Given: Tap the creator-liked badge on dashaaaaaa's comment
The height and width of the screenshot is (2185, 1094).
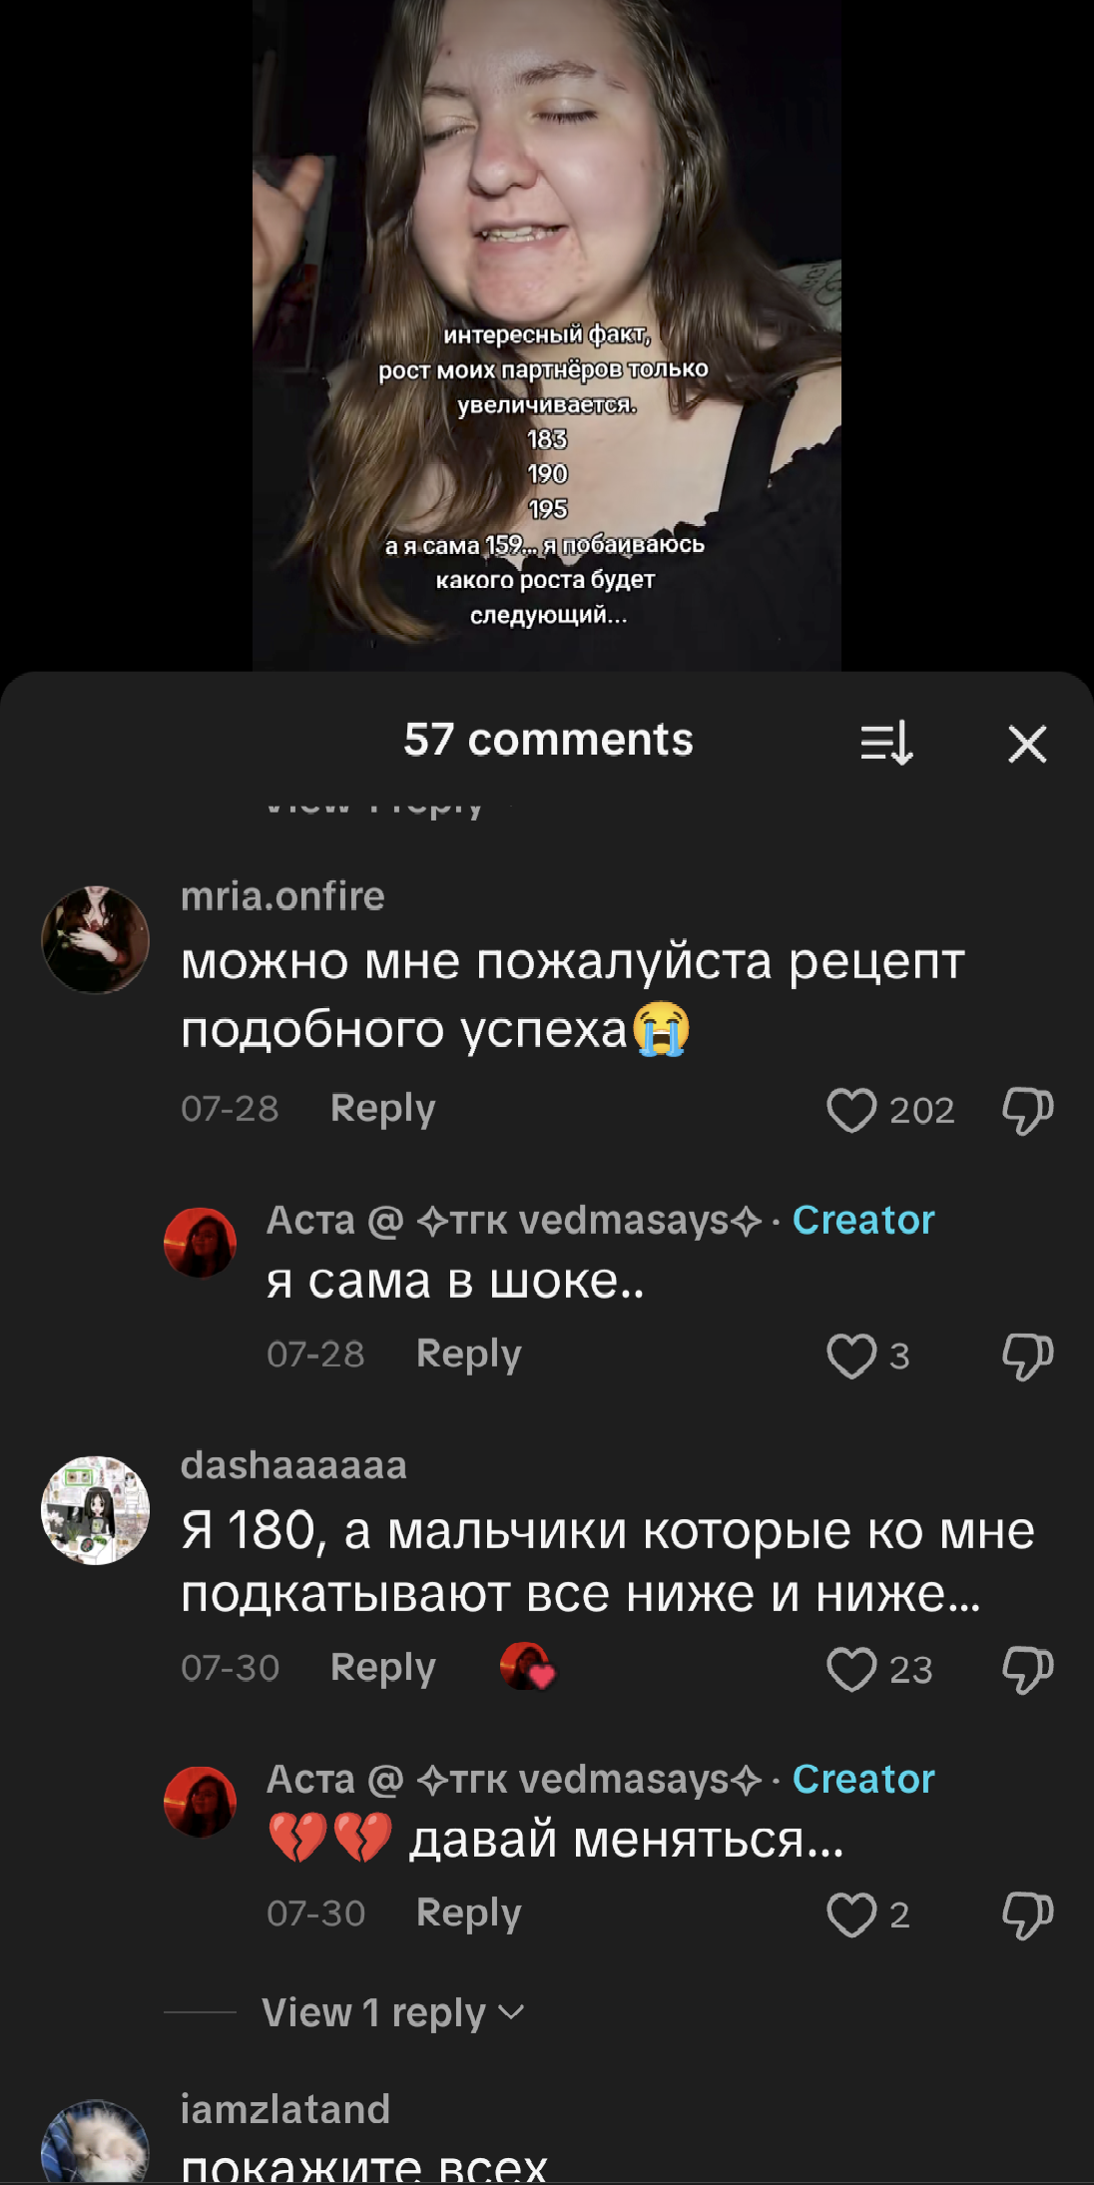Looking at the screenshot, I should pyautogui.click(x=527, y=1667).
